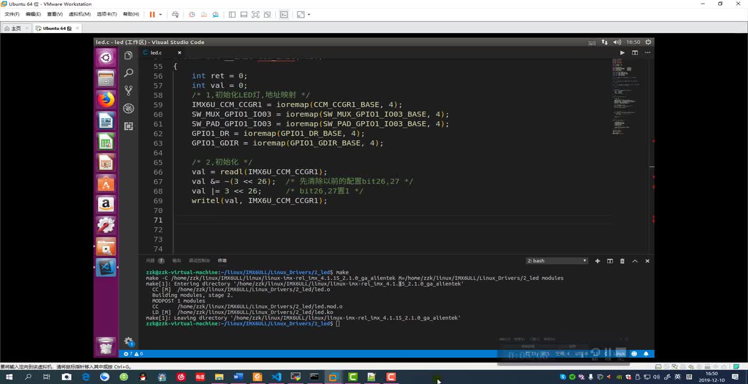The image size is (748, 384).
Task: Open the 虚拟机(M) menu in VMware
Action: tap(80, 14)
